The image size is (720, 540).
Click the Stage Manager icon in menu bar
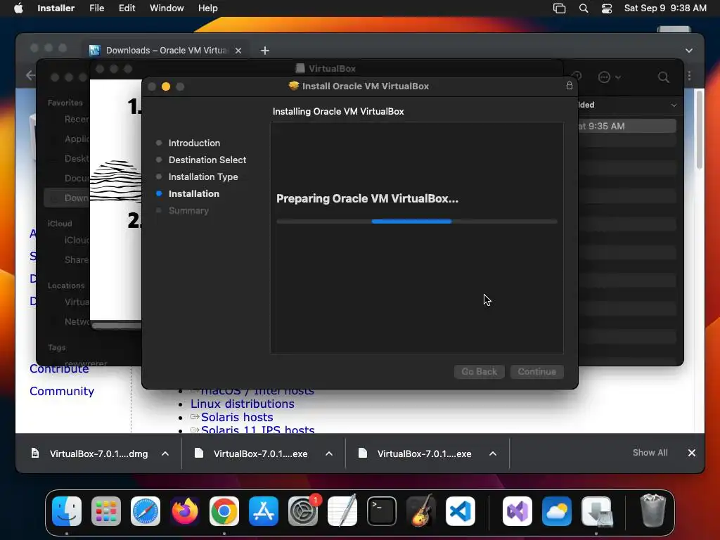[x=559, y=8]
